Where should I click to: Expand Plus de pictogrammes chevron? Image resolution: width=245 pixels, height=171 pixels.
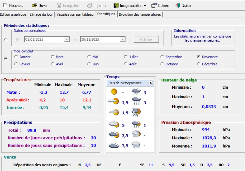click(x=151, y=83)
